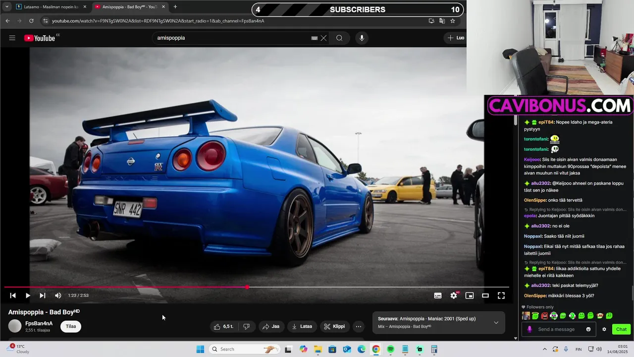View site information icon in address bar

[x=46, y=21]
